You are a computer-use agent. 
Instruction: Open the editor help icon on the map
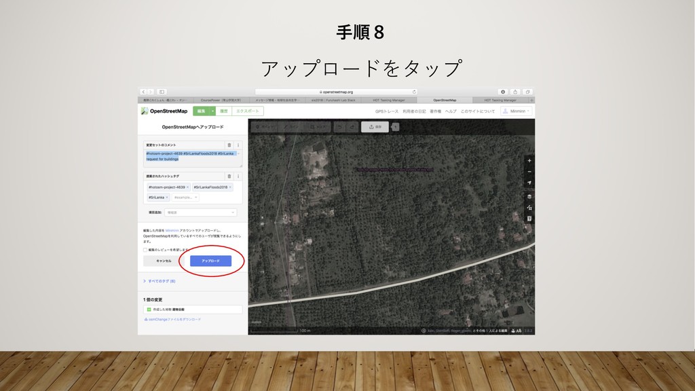(529, 219)
